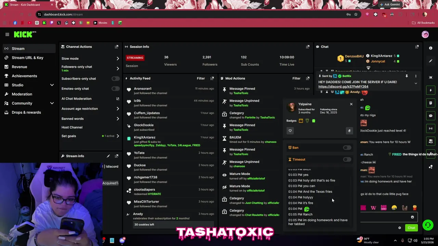Toggle the Ban switch for Yslpaine
Viewport: 438px width, 246px height.
point(347,148)
